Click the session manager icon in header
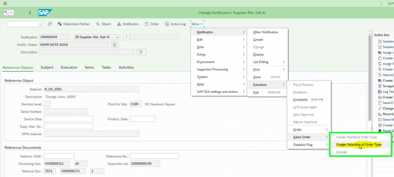The image size is (394, 177). [x=6, y=13]
